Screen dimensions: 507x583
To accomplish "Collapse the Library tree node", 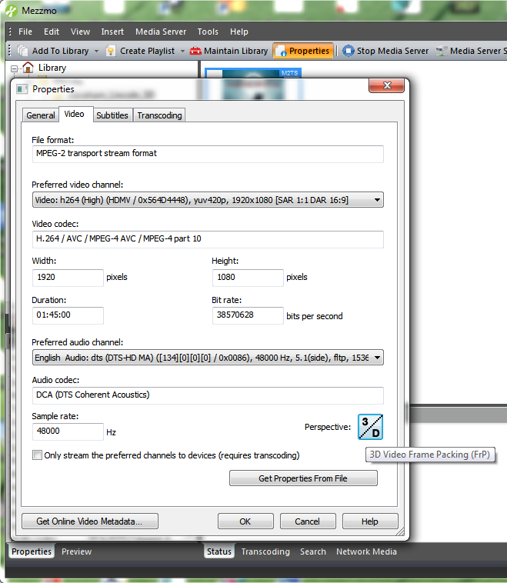I will tap(13, 68).
